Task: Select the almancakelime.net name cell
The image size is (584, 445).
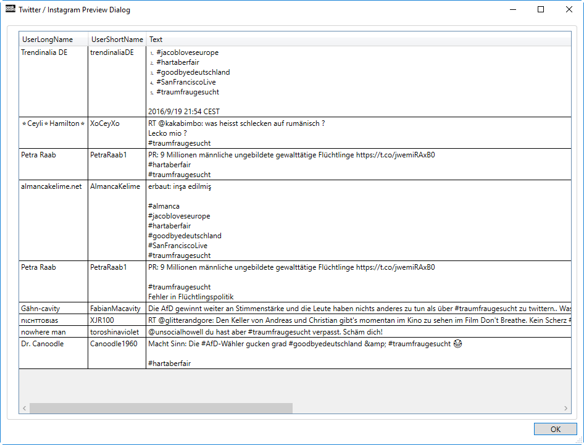Action: point(53,220)
